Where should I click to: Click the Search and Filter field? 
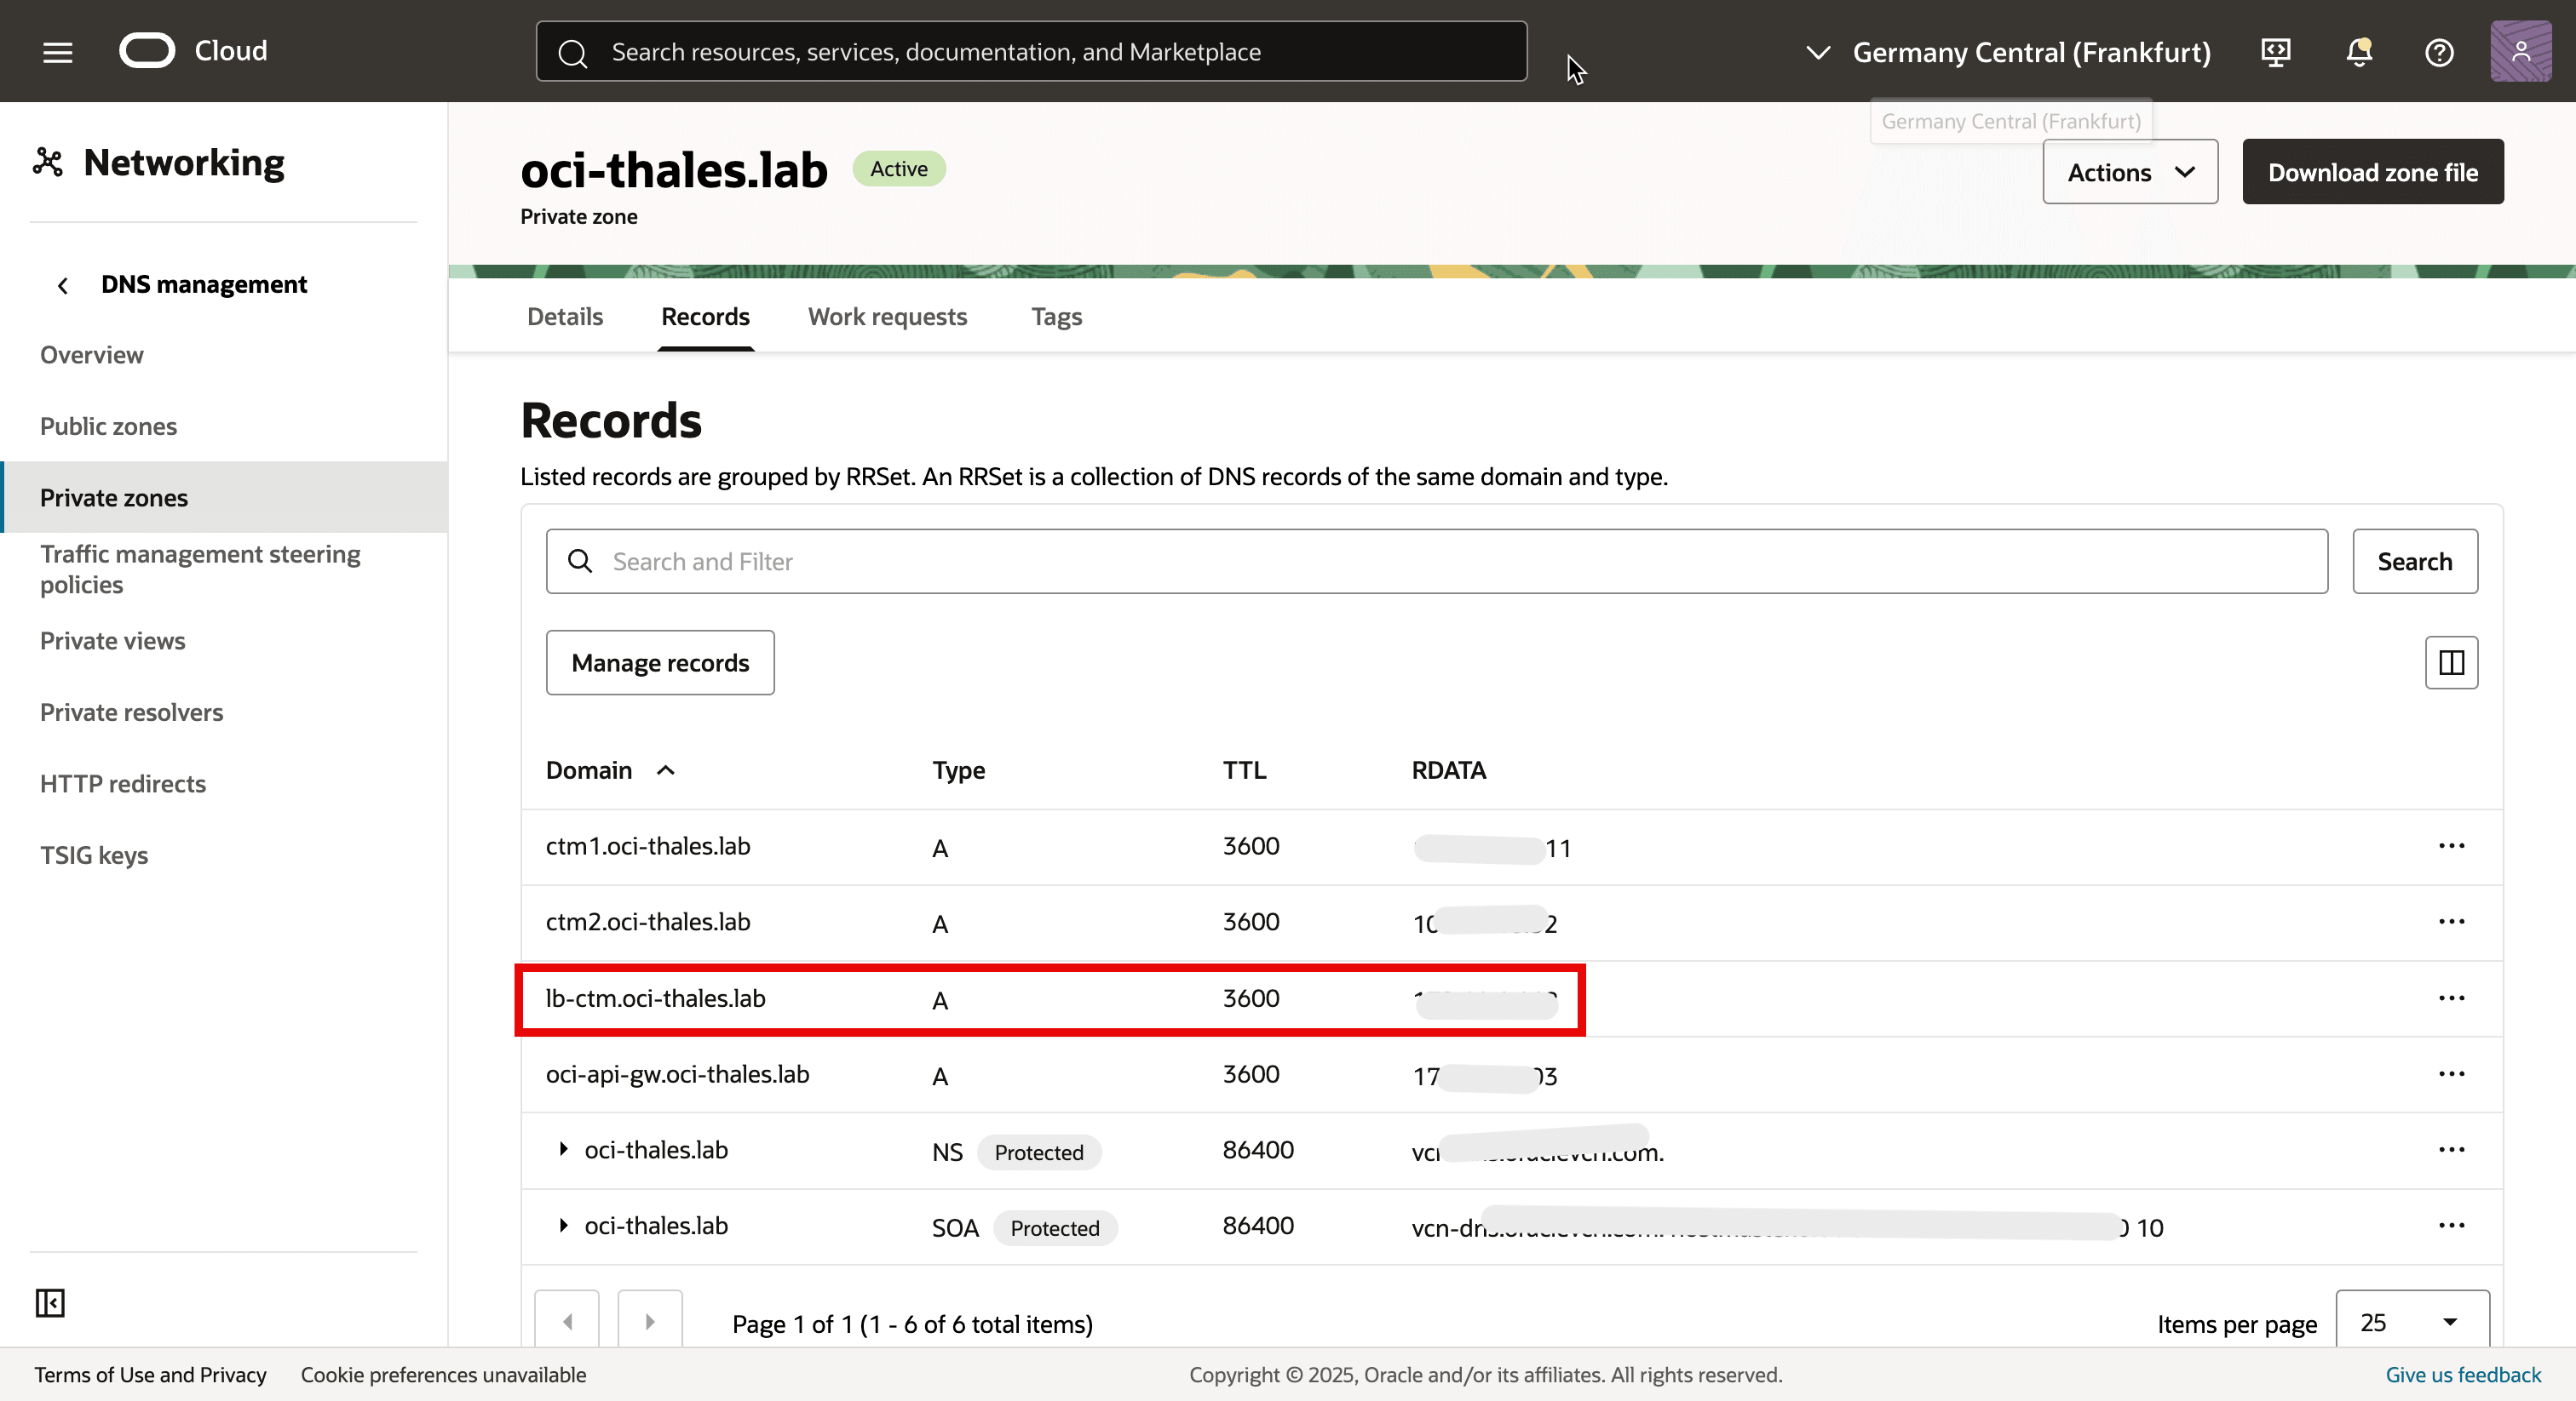pyautogui.click(x=1436, y=562)
